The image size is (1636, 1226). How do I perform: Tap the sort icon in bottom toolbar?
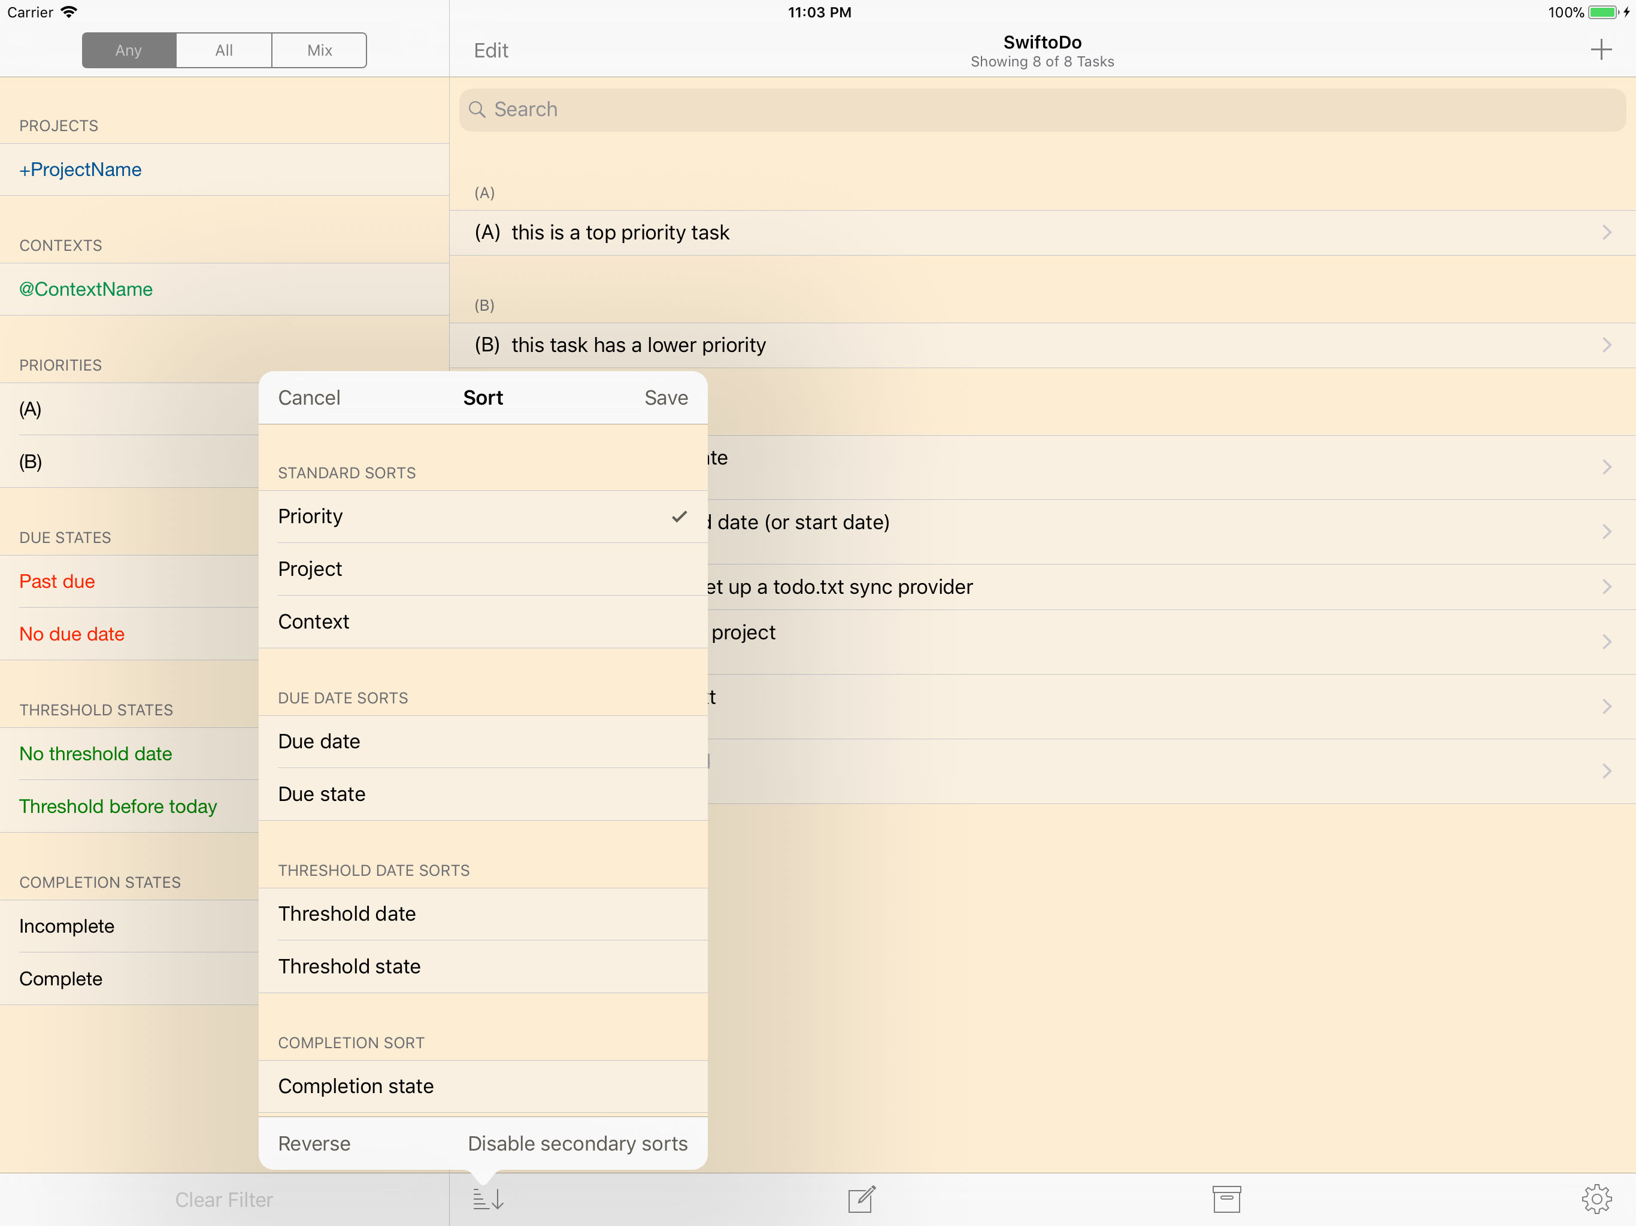tap(488, 1198)
